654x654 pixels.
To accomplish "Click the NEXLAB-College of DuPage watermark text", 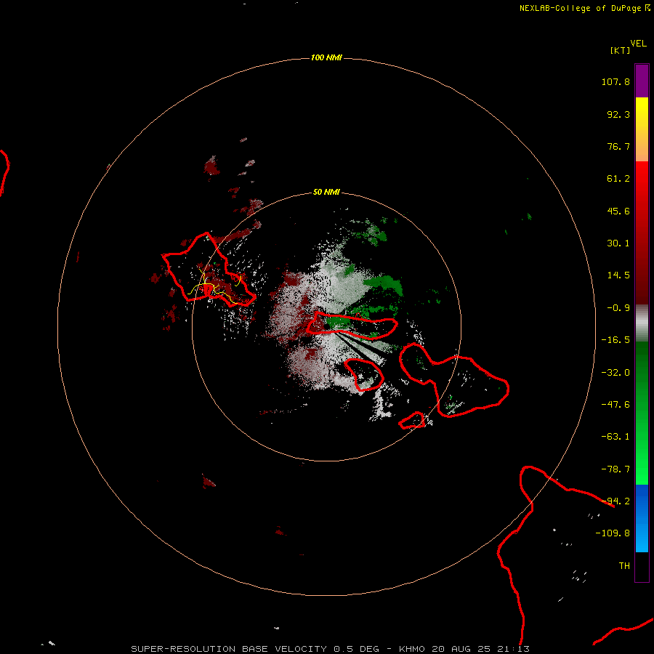I will pos(585,8).
